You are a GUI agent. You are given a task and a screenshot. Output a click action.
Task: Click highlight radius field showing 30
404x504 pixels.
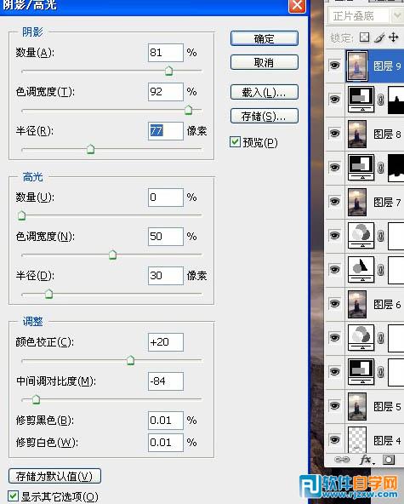(x=166, y=276)
